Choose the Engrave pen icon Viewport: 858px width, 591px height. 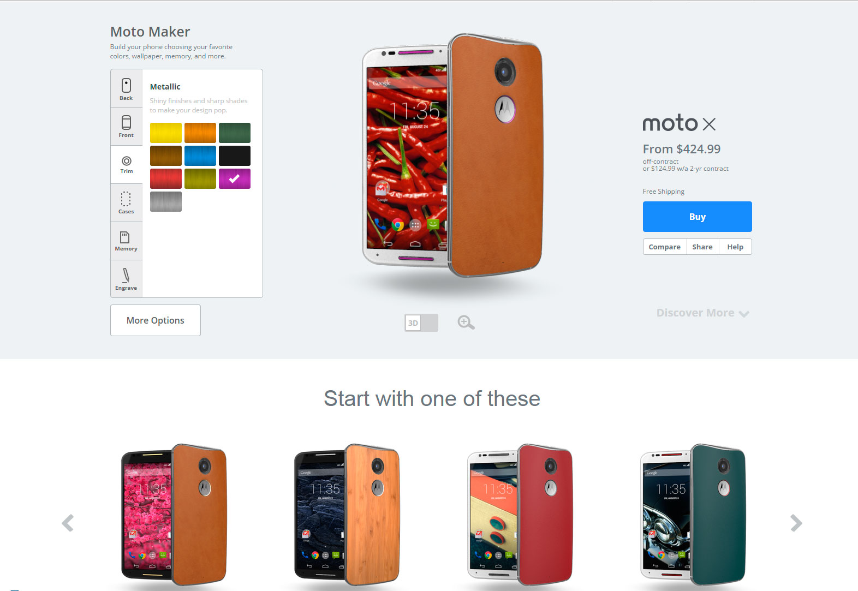point(126,279)
